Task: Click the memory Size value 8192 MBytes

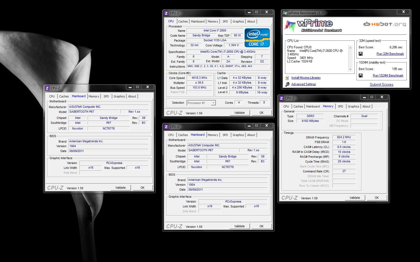Action: tap(310, 121)
